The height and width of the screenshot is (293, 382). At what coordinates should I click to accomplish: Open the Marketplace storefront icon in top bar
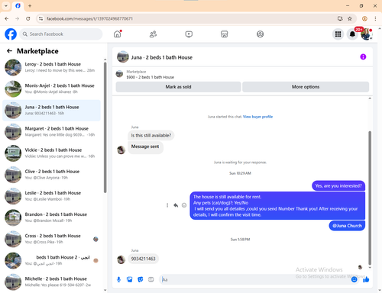225,34
